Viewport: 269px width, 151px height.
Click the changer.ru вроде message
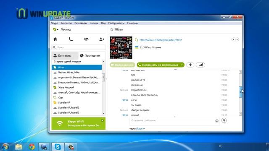140,110
